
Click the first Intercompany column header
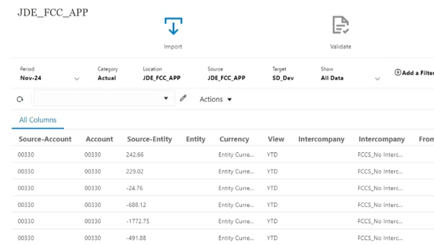point(321,139)
